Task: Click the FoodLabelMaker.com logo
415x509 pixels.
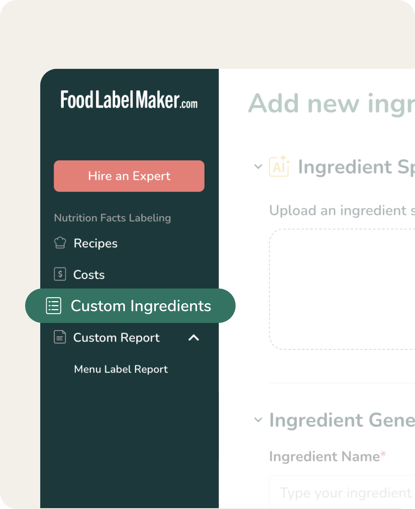Action: [129, 100]
